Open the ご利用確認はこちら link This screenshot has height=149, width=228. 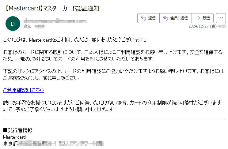point(23,90)
